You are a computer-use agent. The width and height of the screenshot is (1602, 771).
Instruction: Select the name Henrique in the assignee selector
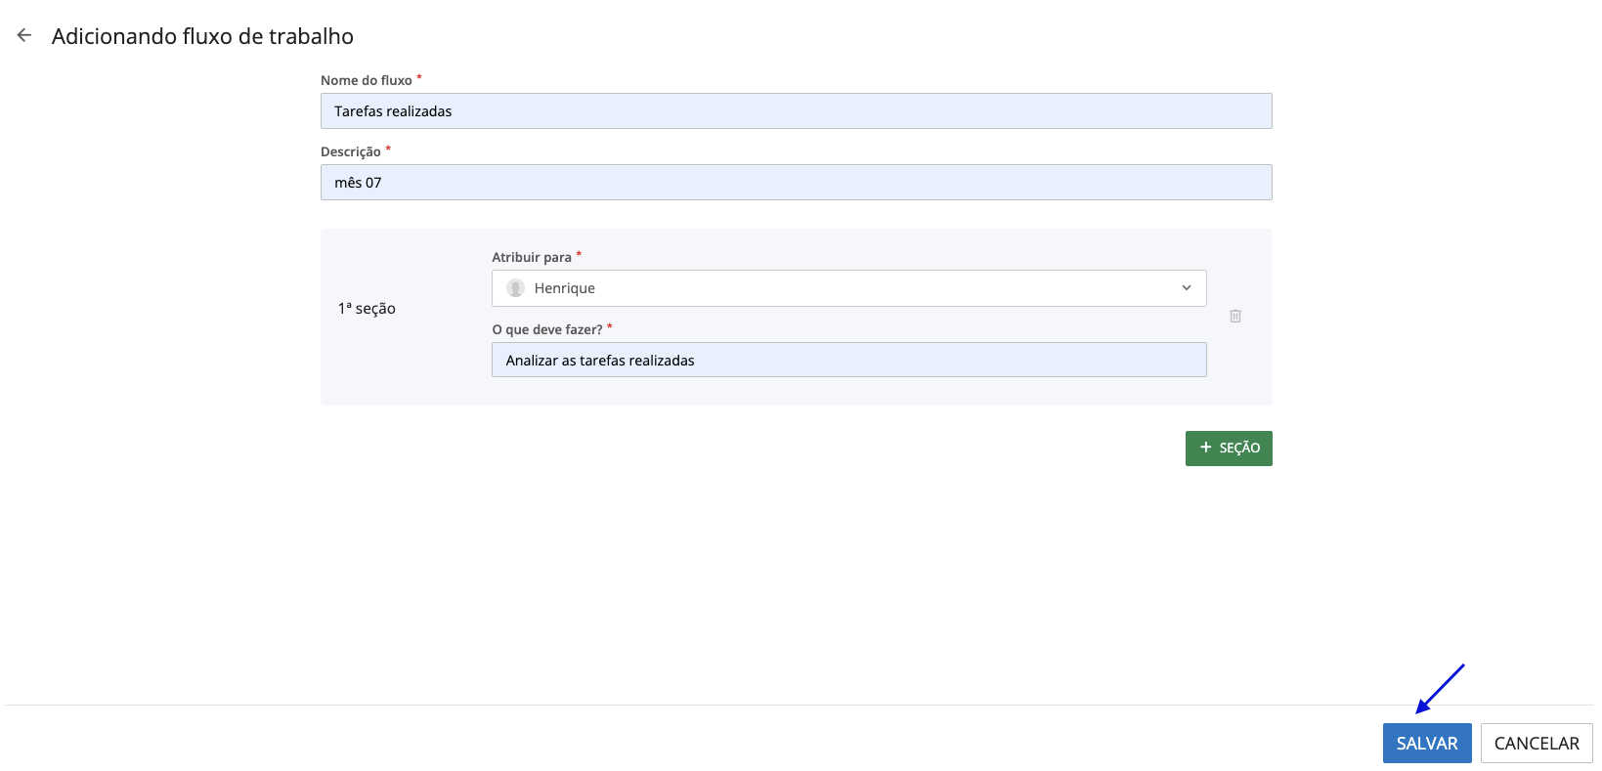click(565, 288)
